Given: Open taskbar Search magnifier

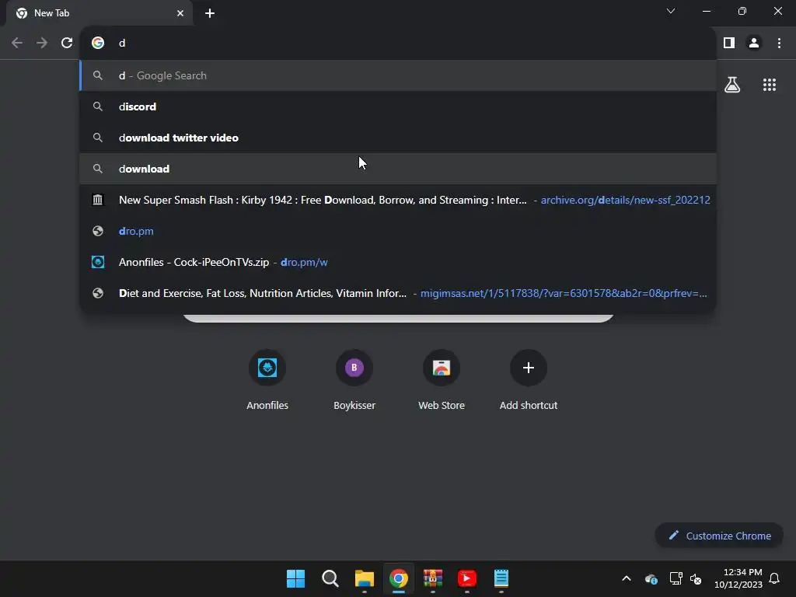Looking at the screenshot, I should tap(330, 578).
